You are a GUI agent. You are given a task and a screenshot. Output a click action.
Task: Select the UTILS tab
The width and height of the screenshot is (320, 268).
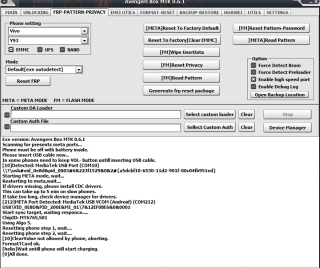coord(254,12)
